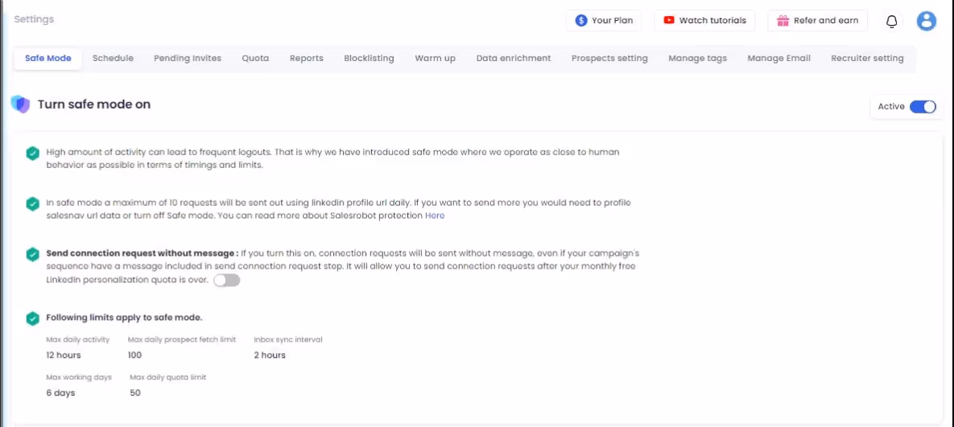Click the 6 days max working days value
954x427 pixels.
coord(60,393)
